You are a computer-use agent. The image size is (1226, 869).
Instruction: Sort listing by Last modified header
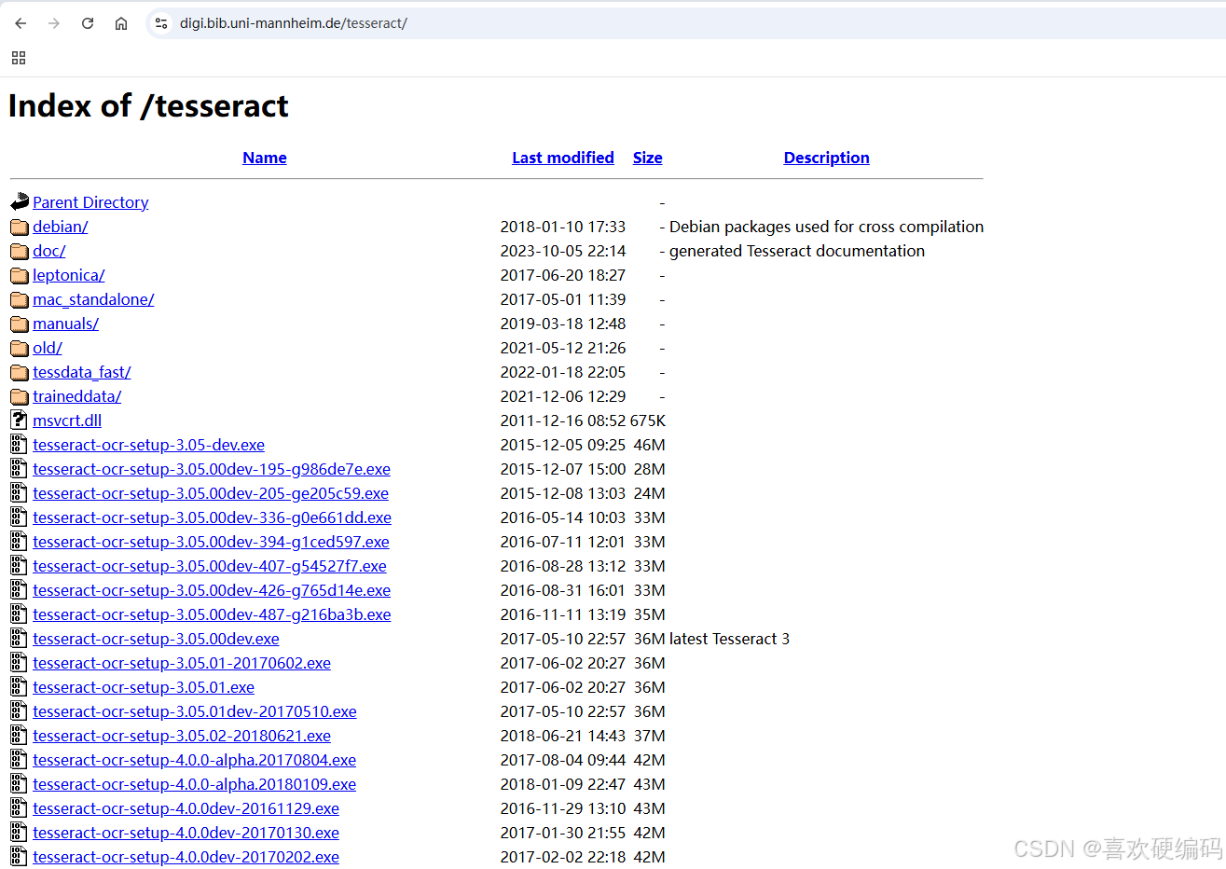(563, 158)
